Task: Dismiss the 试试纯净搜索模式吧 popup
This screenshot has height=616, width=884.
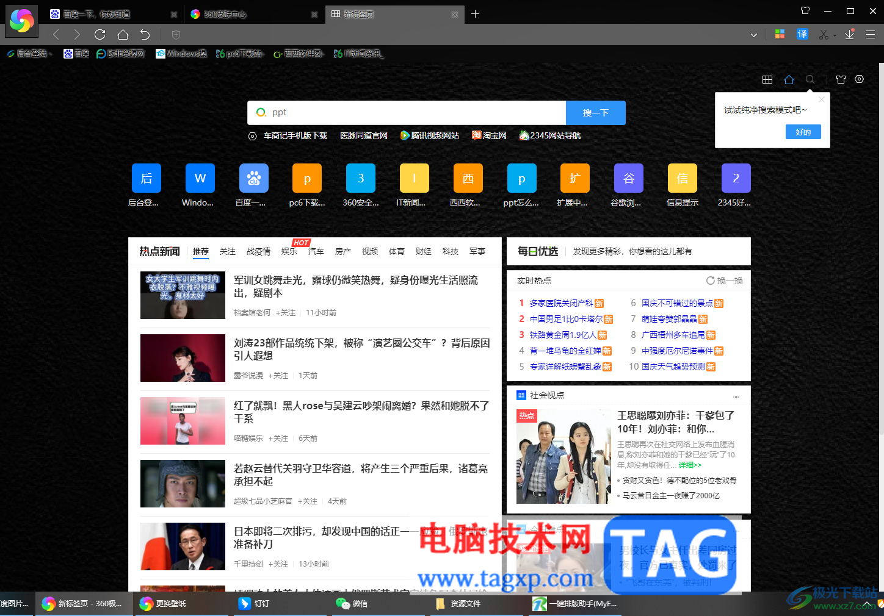Action: tap(822, 99)
